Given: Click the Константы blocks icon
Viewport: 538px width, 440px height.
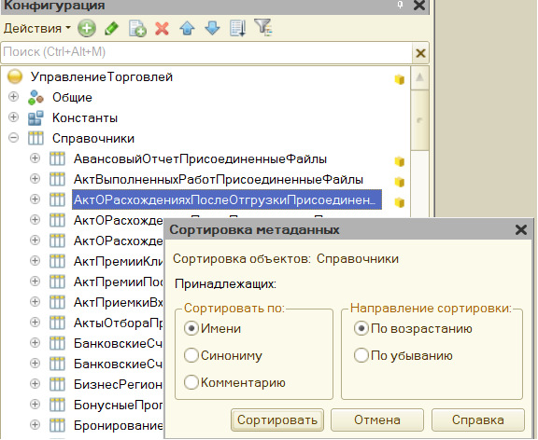Looking at the screenshot, I should (35, 118).
